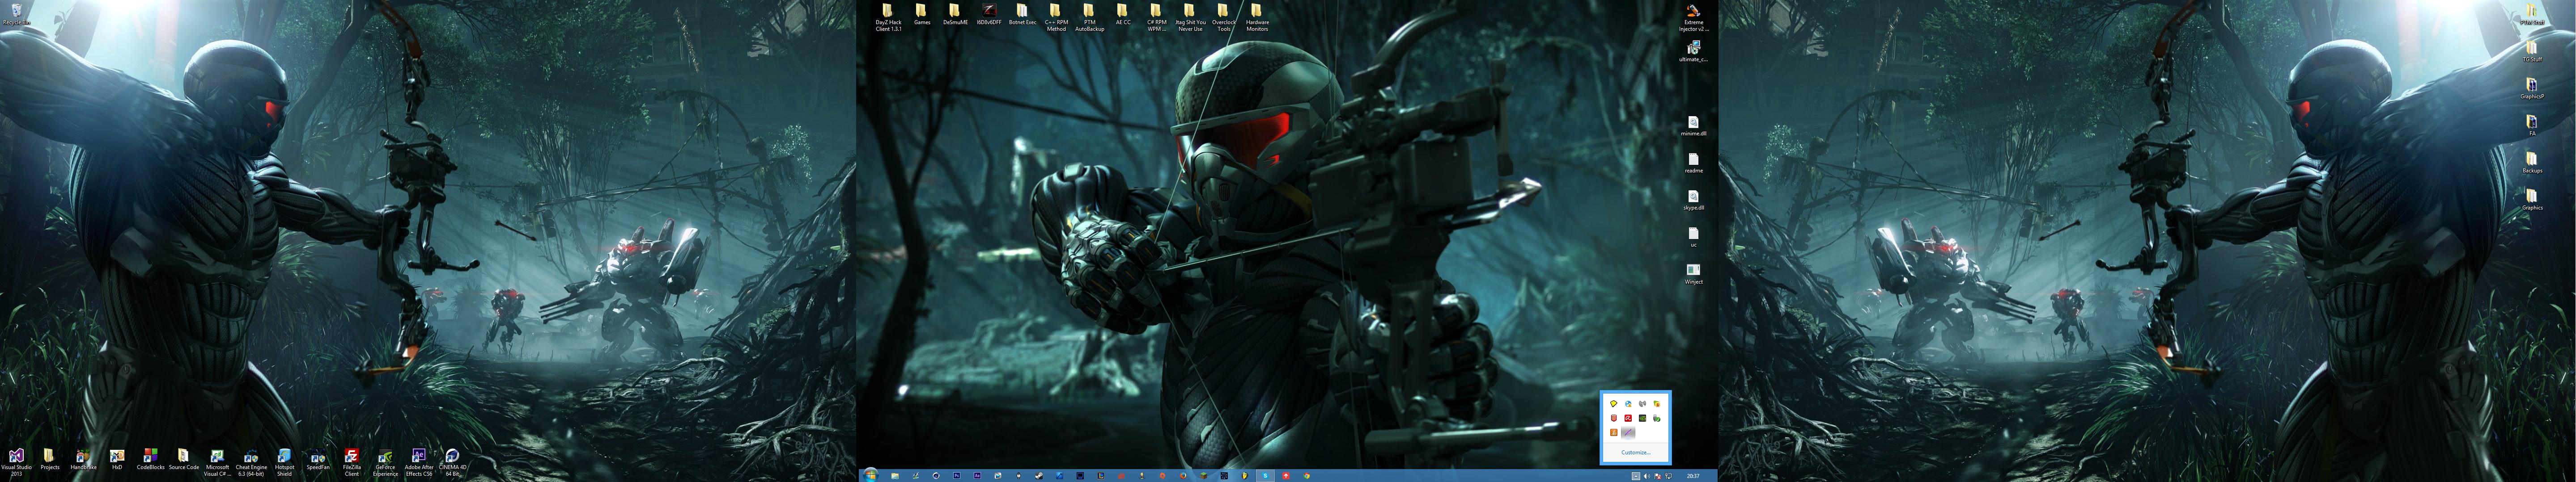Click the orange Java tray icon

click(x=1614, y=432)
